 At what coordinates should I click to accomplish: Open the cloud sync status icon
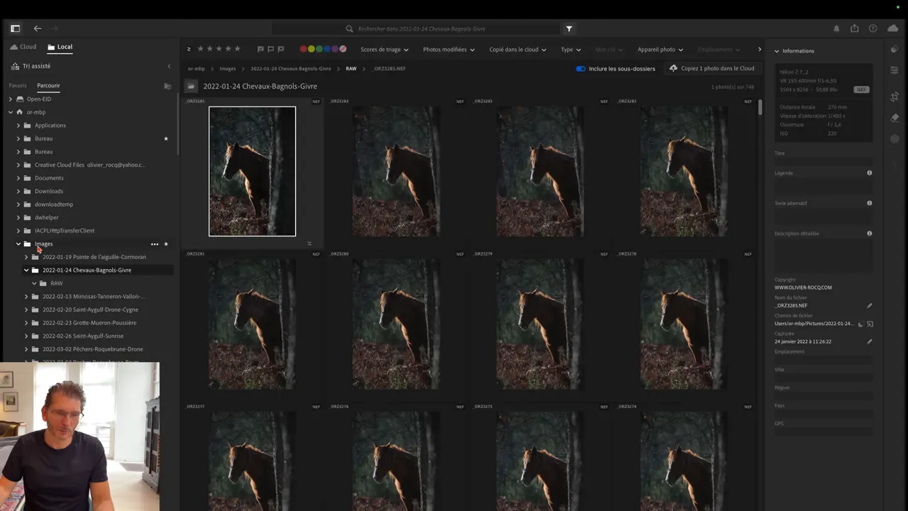pyautogui.click(x=892, y=28)
